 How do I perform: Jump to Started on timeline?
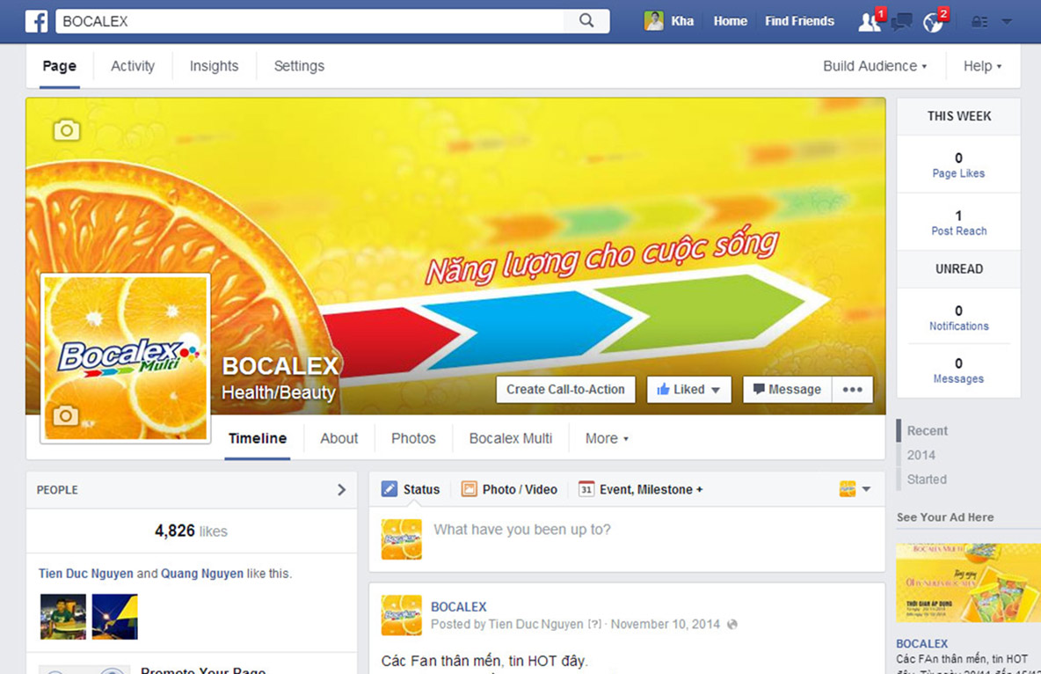coord(927,480)
